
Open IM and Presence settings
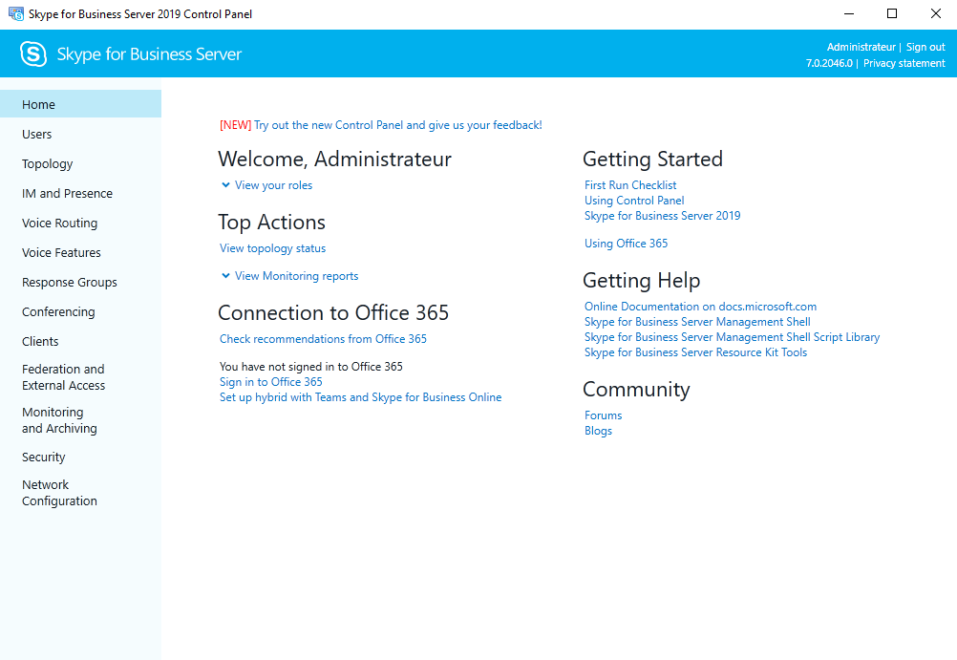[80, 194]
